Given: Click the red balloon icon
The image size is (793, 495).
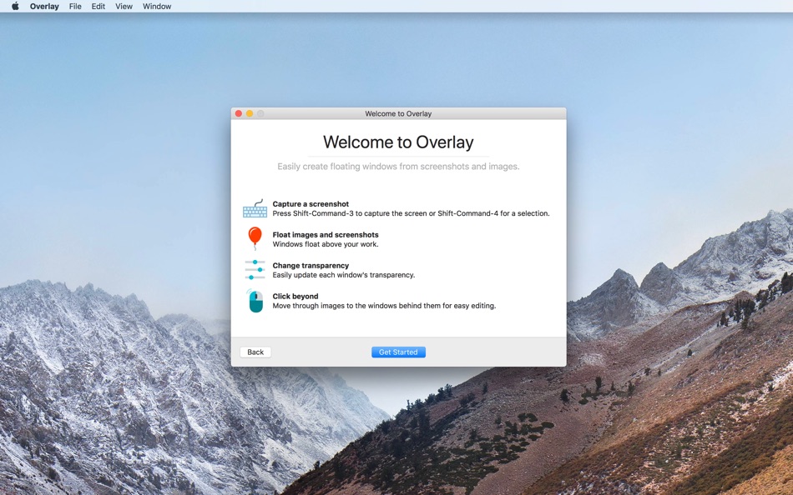Looking at the screenshot, I should click(x=255, y=238).
